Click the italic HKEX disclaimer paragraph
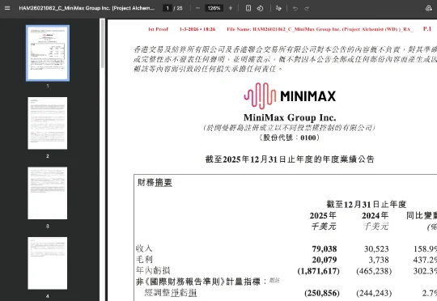 pyautogui.click(x=285, y=59)
